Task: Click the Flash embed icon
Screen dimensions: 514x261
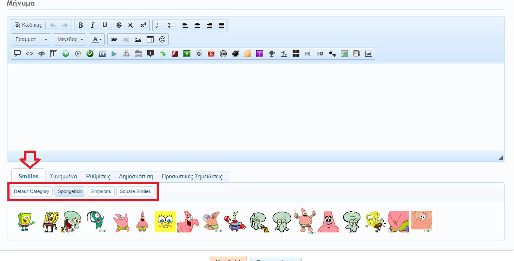Action: 175,54
